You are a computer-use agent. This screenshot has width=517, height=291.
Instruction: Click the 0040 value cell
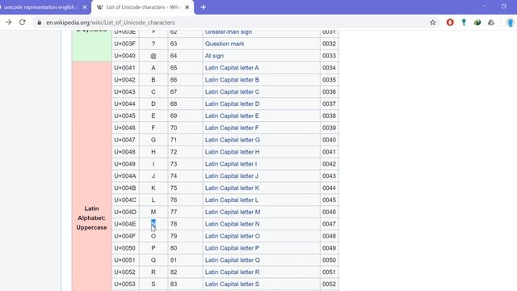(x=329, y=140)
